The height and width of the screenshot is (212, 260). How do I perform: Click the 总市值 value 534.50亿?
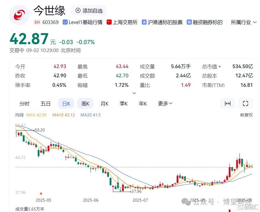[x=243, y=66]
